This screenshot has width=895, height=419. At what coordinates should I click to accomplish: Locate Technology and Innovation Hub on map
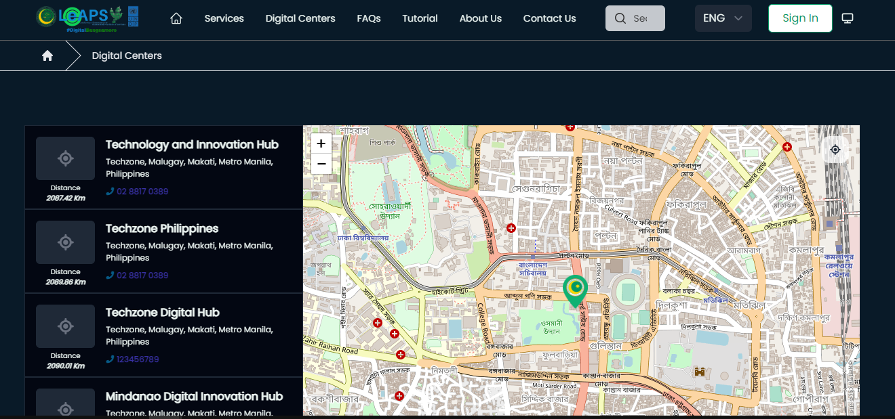point(65,158)
